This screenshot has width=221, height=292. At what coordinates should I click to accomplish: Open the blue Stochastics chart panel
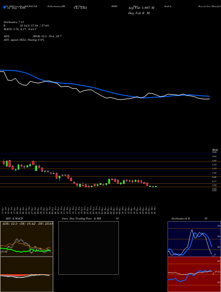(194, 239)
